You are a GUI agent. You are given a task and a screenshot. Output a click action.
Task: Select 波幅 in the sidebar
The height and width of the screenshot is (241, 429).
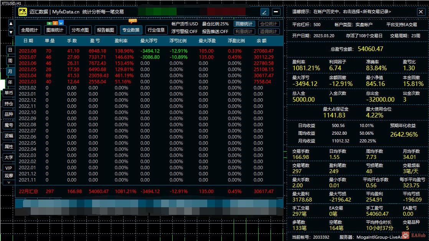pyautogui.click(x=9, y=136)
